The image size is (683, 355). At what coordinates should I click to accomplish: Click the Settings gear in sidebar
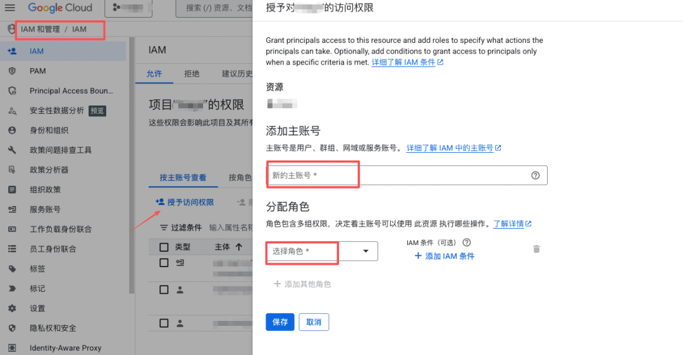(12, 308)
